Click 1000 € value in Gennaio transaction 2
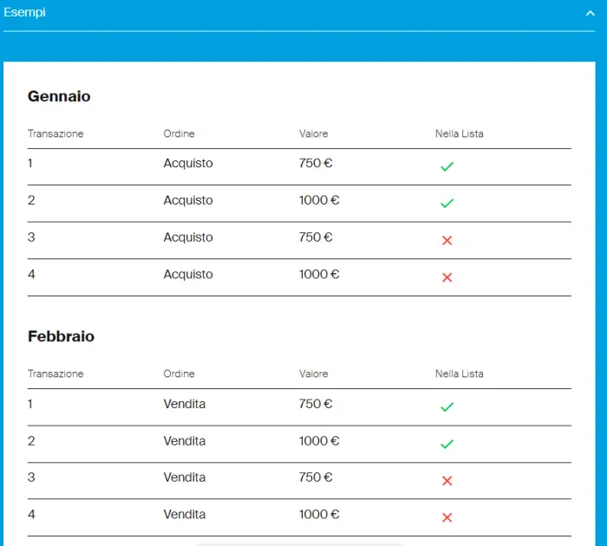Image resolution: width=607 pixels, height=546 pixels. pyautogui.click(x=319, y=200)
